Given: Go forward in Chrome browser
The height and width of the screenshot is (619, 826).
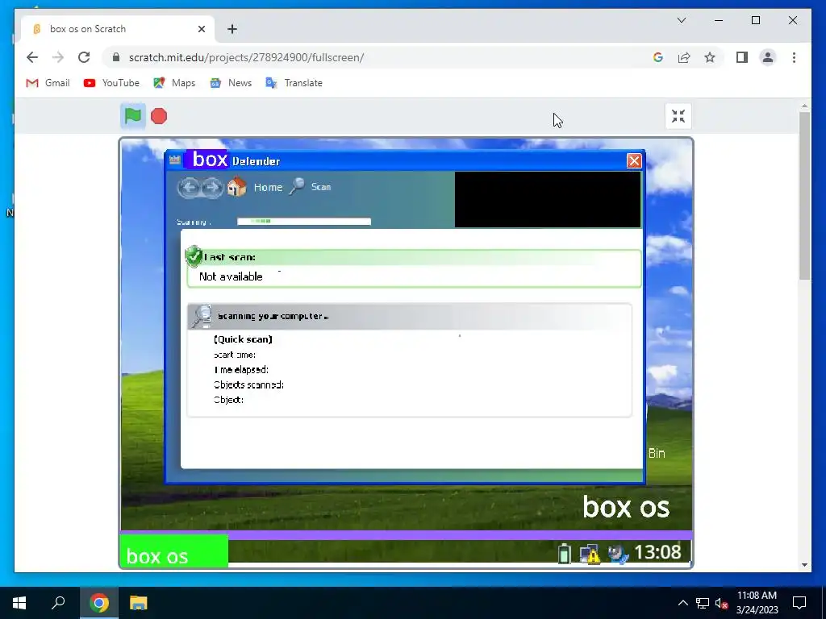Looking at the screenshot, I should tap(58, 57).
